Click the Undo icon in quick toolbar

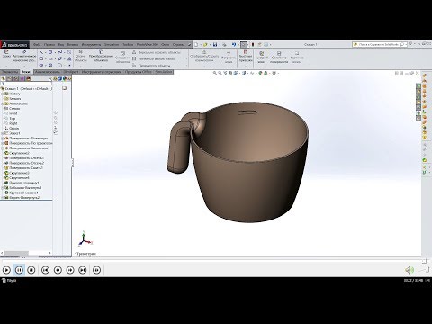point(234,44)
